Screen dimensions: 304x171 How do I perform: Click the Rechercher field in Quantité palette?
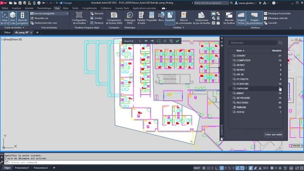tap(253, 43)
